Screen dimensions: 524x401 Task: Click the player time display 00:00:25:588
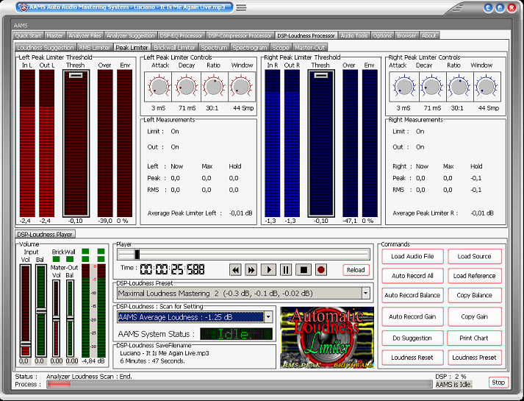[x=172, y=269]
